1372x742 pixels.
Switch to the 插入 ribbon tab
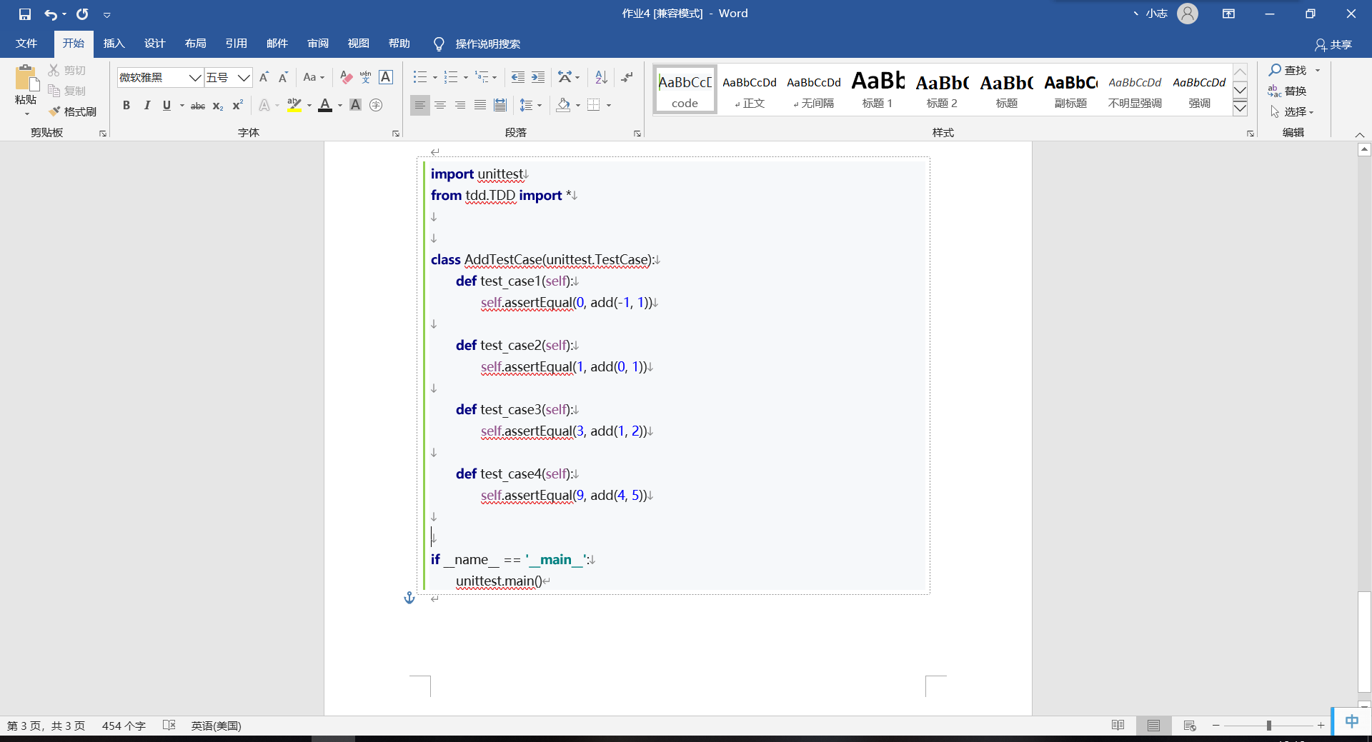pyautogui.click(x=114, y=44)
